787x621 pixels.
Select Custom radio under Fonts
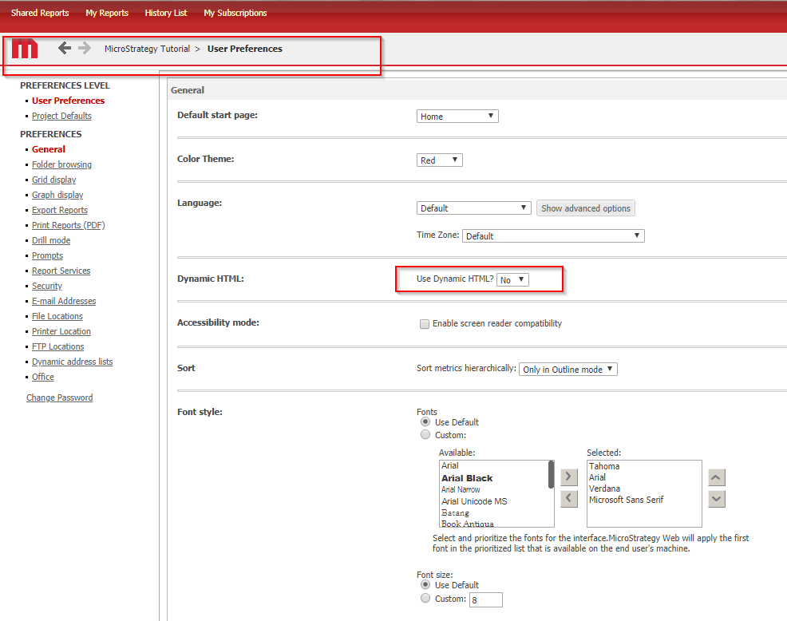(425, 435)
